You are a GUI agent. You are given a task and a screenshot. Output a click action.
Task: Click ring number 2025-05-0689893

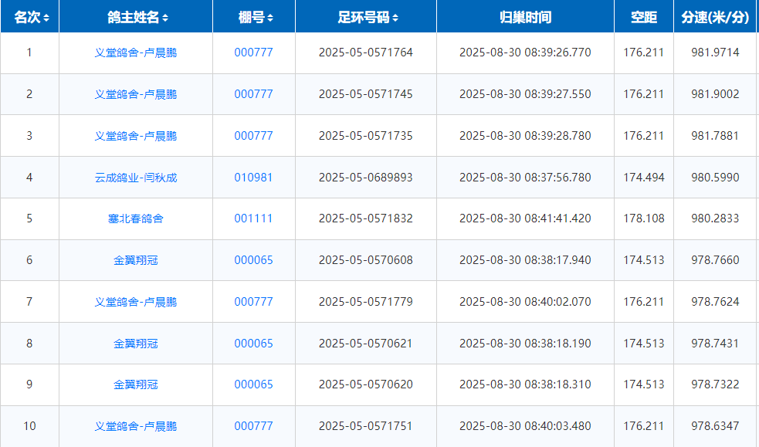(x=365, y=178)
